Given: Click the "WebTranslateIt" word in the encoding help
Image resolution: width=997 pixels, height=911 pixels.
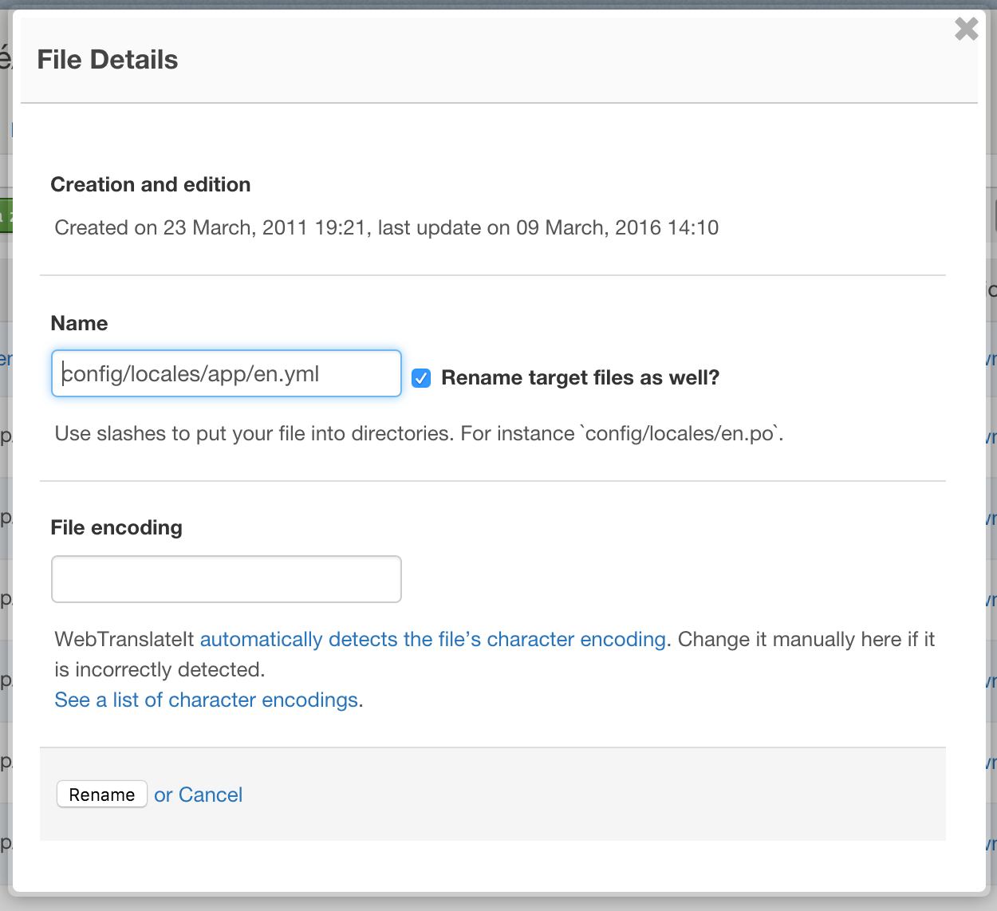Looking at the screenshot, I should (x=124, y=640).
